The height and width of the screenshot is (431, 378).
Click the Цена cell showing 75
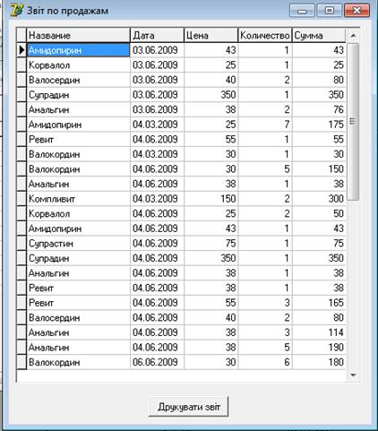(x=210, y=243)
